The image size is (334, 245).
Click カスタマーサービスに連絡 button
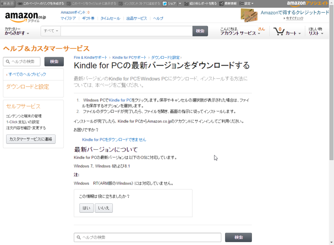30,139
